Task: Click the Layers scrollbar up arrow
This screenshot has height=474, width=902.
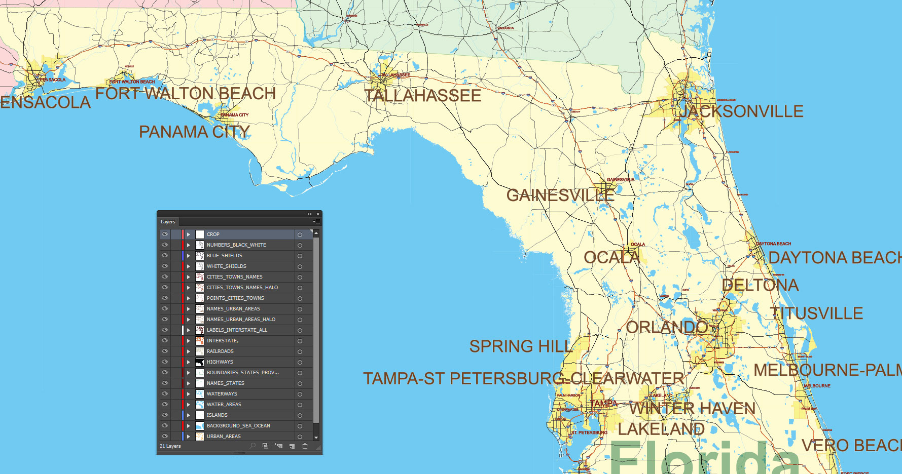Action: (316, 233)
